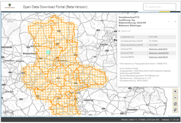Download the Bülstringen 3634-SW TXT metadata
181x123 pixels.
159,57
